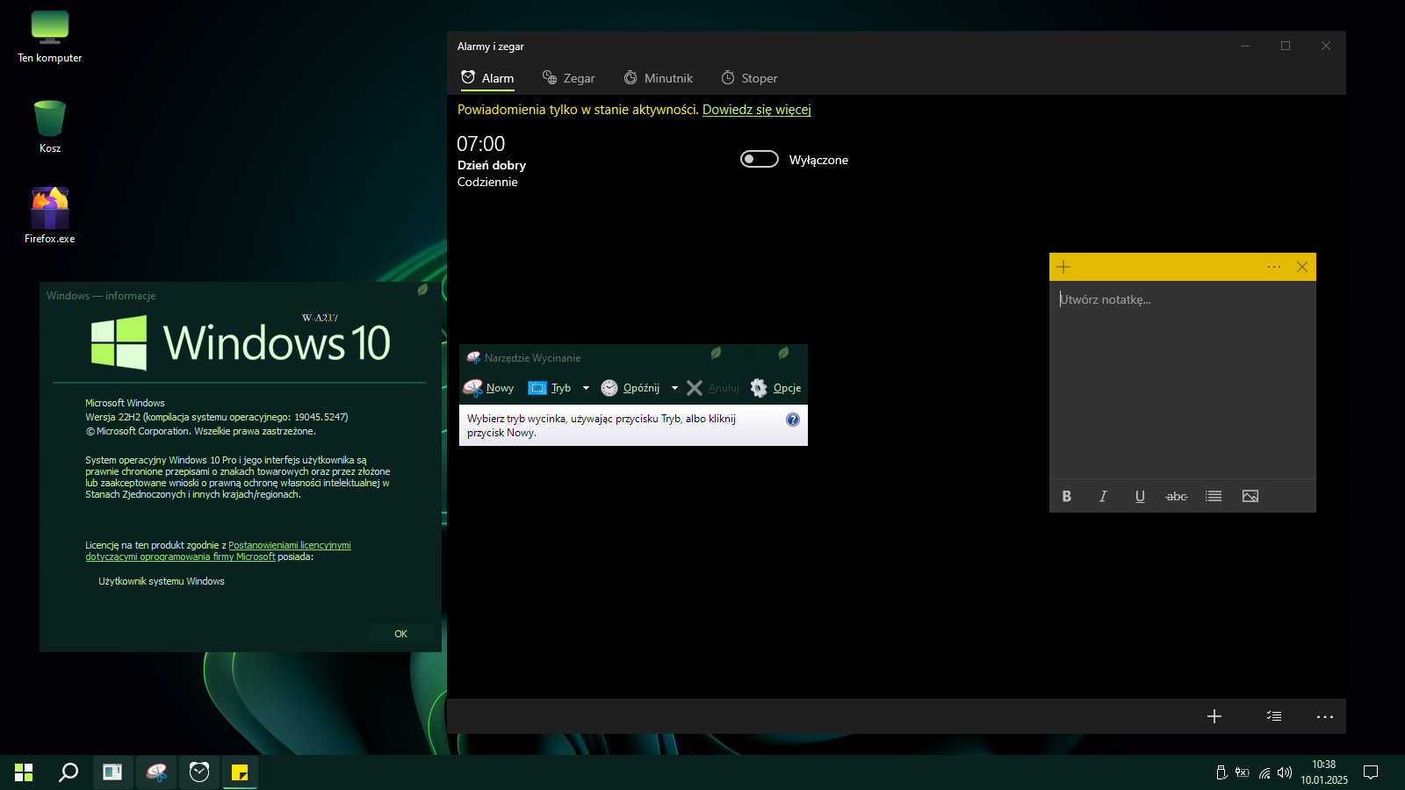Toggle italic formatting in sticky note

(1103, 496)
